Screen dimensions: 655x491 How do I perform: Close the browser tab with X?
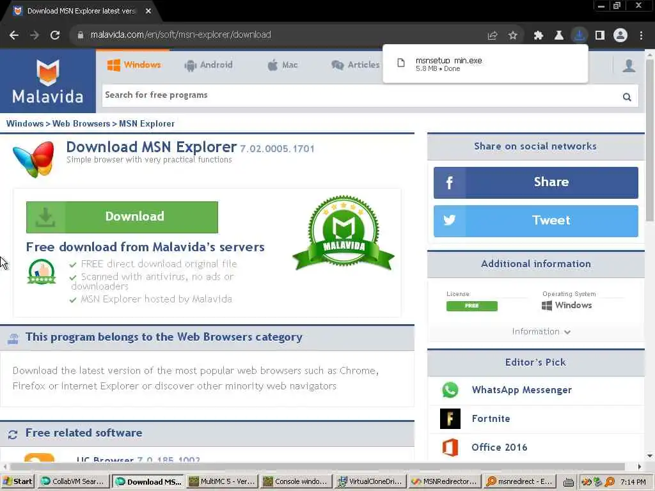click(148, 11)
